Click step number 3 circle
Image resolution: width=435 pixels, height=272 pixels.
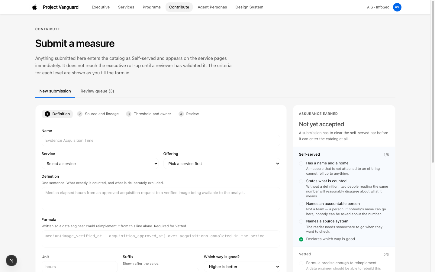pyautogui.click(x=129, y=114)
